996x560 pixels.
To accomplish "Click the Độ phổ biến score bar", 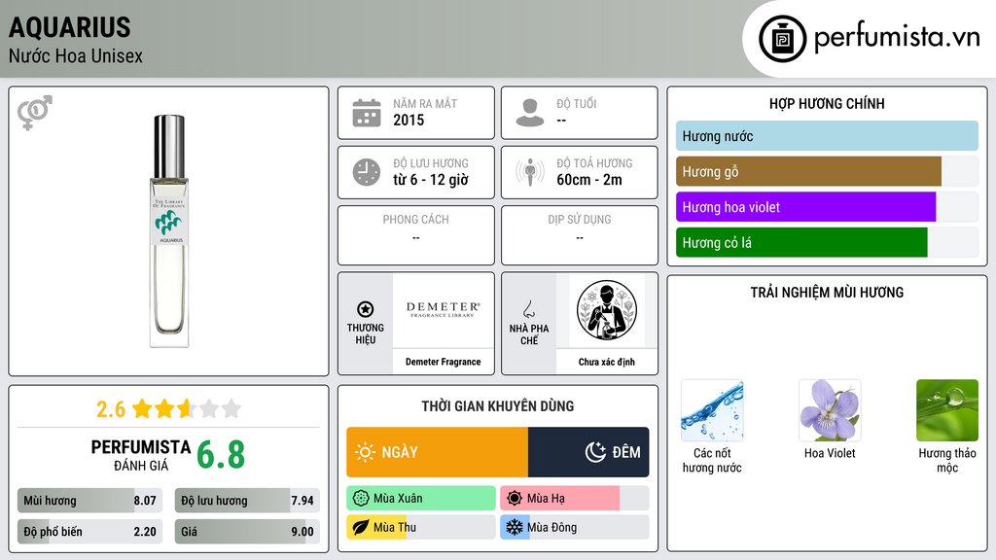I will [90, 532].
